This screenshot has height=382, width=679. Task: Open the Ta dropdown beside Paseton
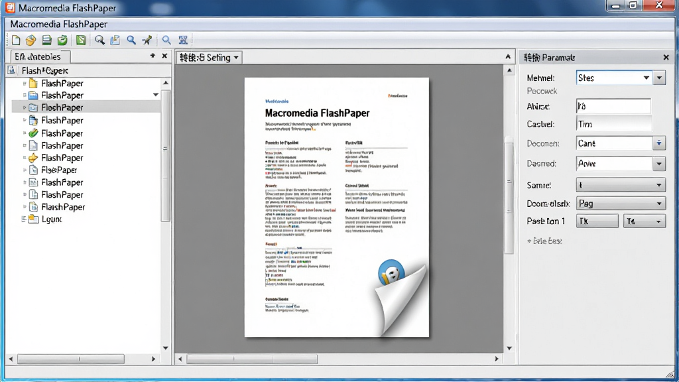click(x=645, y=222)
